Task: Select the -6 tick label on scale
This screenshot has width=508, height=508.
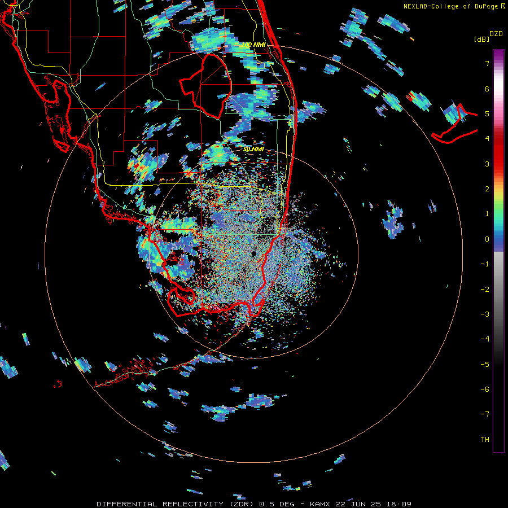Action: (x=485, y=389)
